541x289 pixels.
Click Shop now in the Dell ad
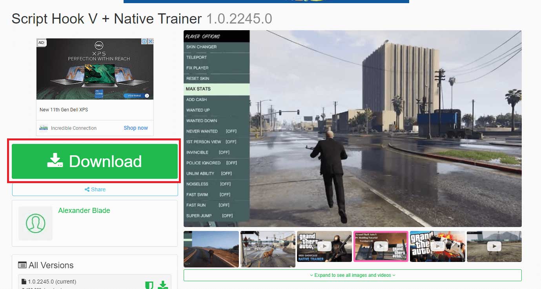pyautogui.click(x=136, y=128)
